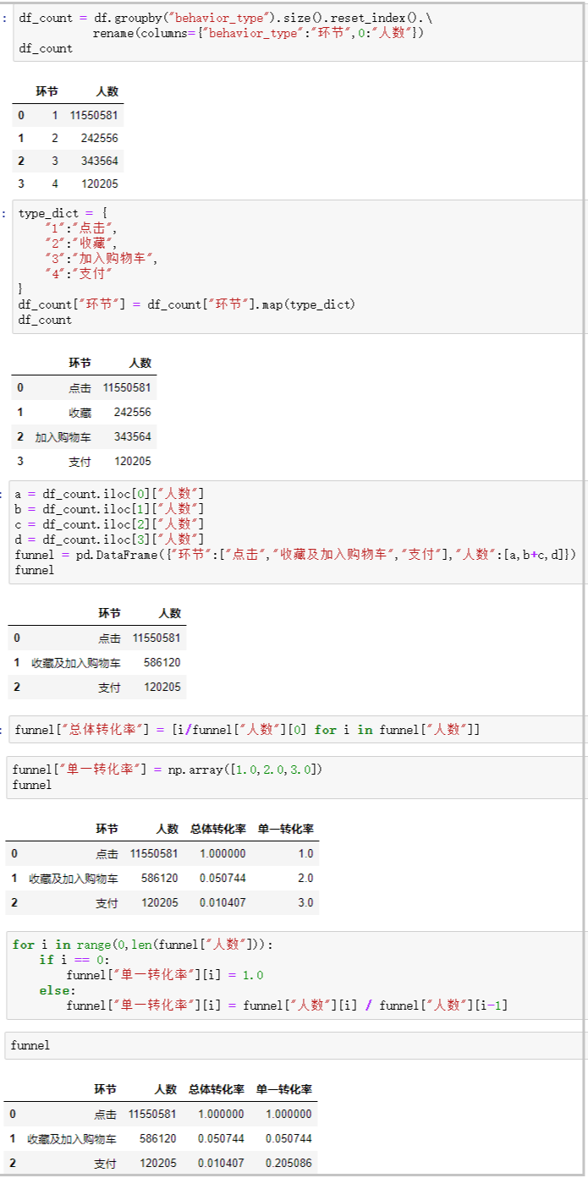Click the "2":"收藏" dictionary line
This screenshot has height=1178, width=588.
[x=81, y=244]
